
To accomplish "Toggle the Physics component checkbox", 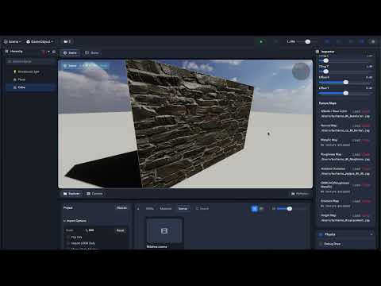I will pyautogui.click(x=321, y=234).
